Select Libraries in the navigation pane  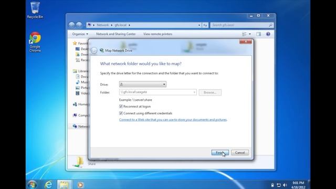[x=80, y=71]
